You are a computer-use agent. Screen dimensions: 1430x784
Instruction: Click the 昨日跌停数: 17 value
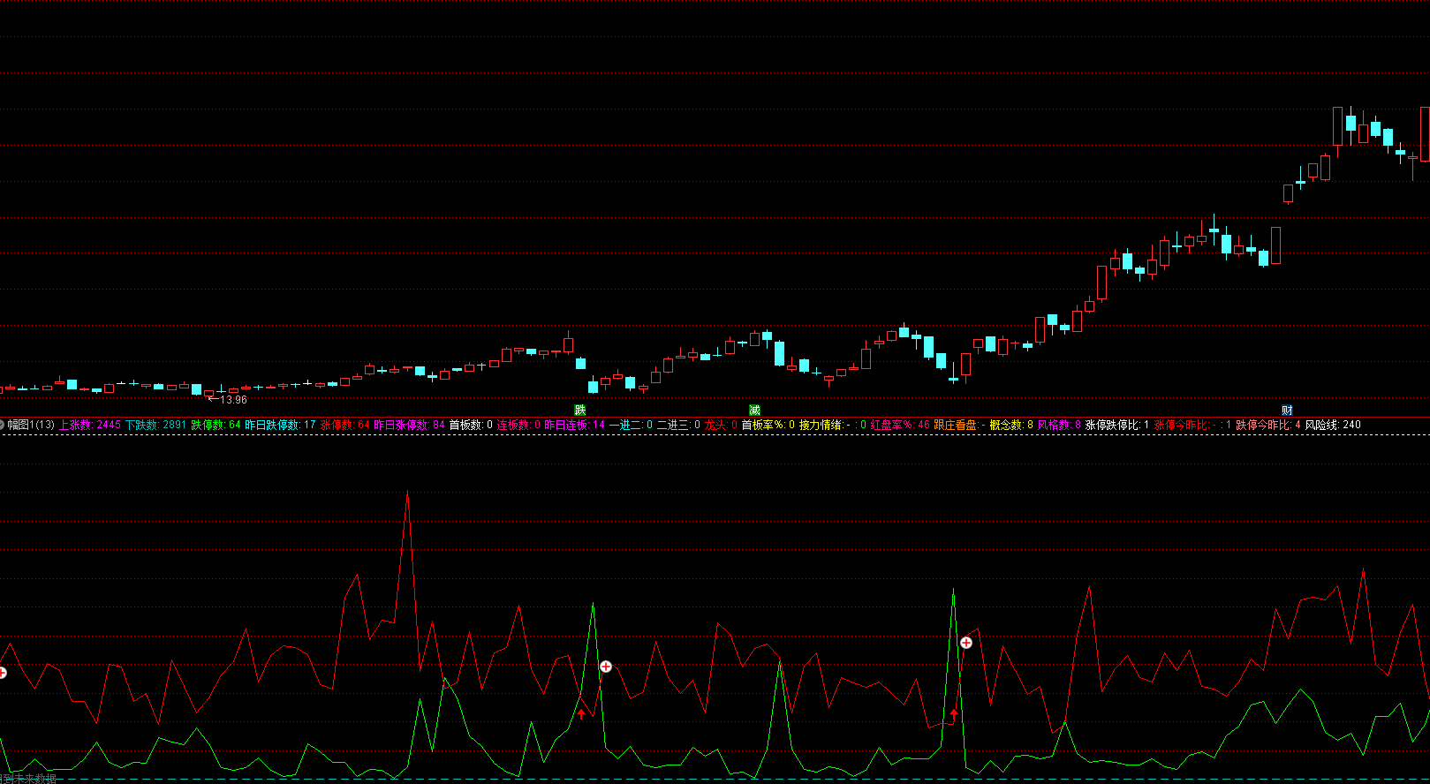click(x=280, y=425)
